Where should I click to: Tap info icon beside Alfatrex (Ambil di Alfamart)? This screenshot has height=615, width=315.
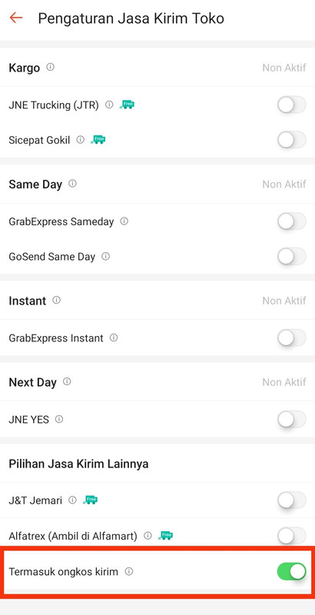click(x=148, y=535)
